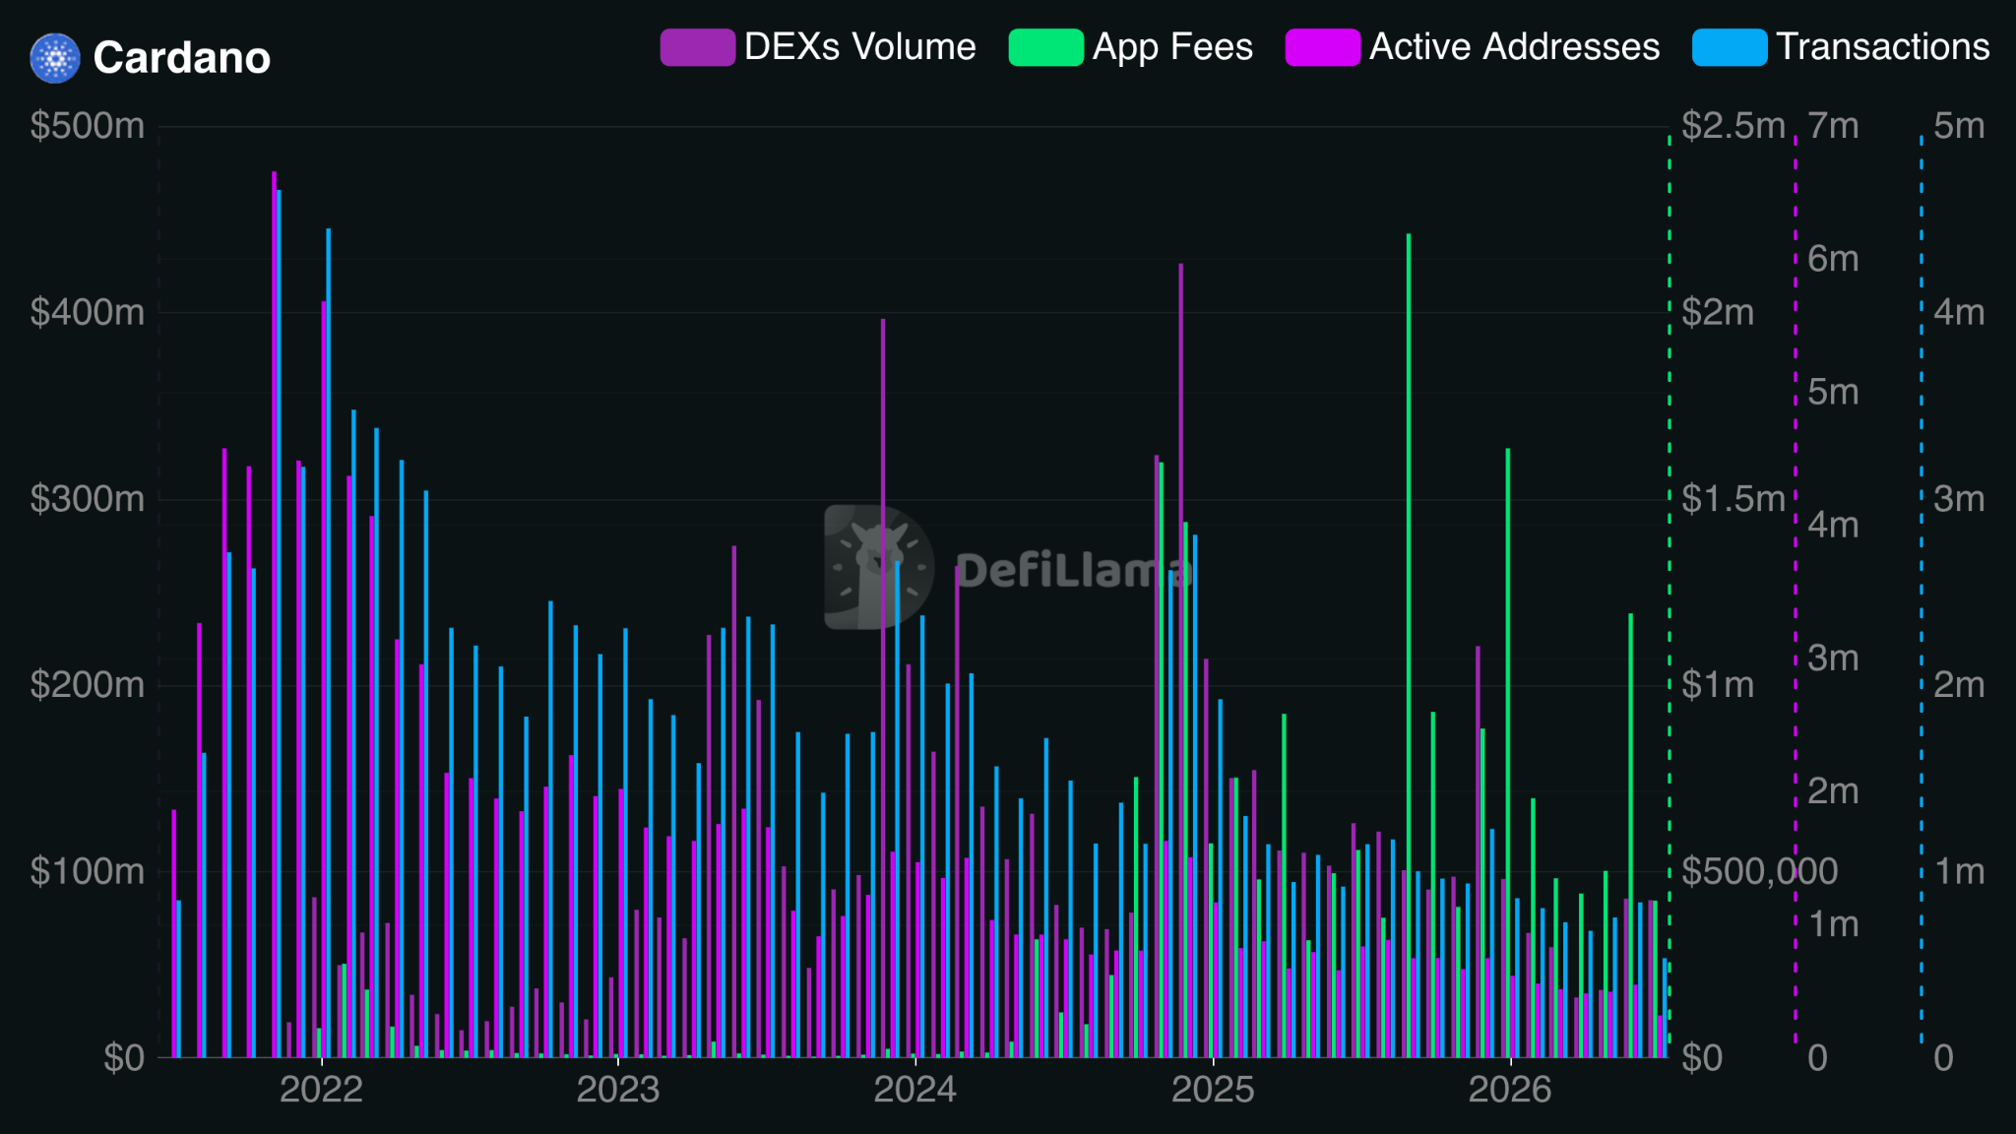Screen dimensions: 2016x1134
Task: Click the DEXs Volume purple legend swatch
Action: tap(697, 47)
